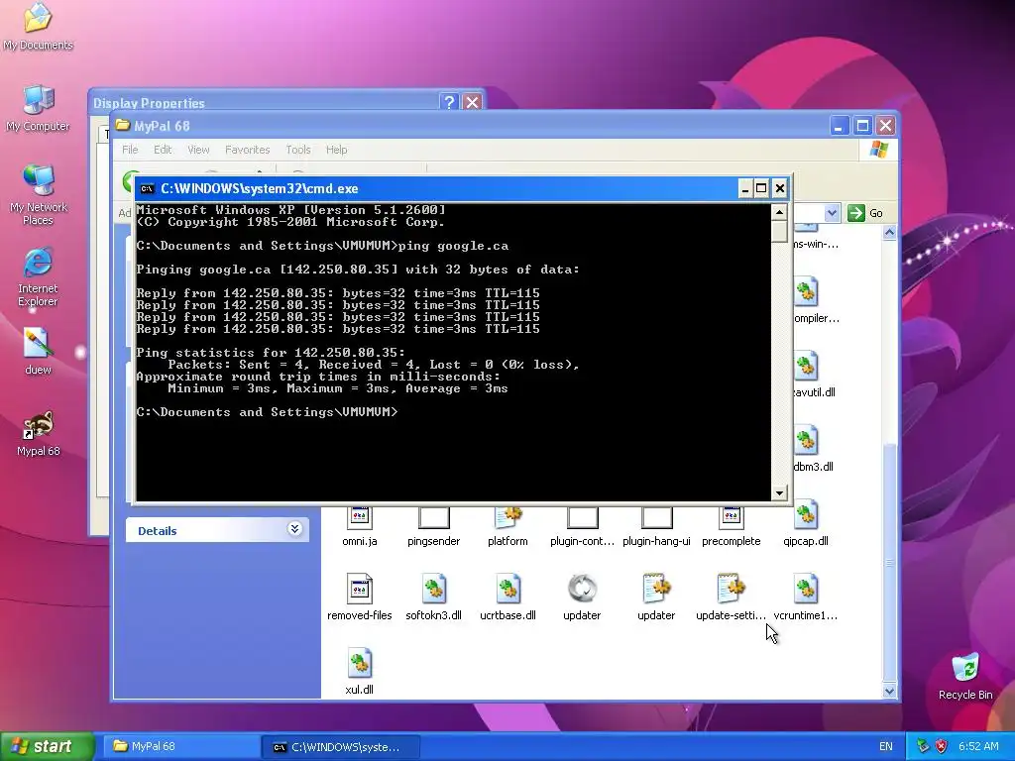Screen dimensions: 1015x761
Task: Switch to cmd.exe taskbar button
Action: [x=341, y=747]
